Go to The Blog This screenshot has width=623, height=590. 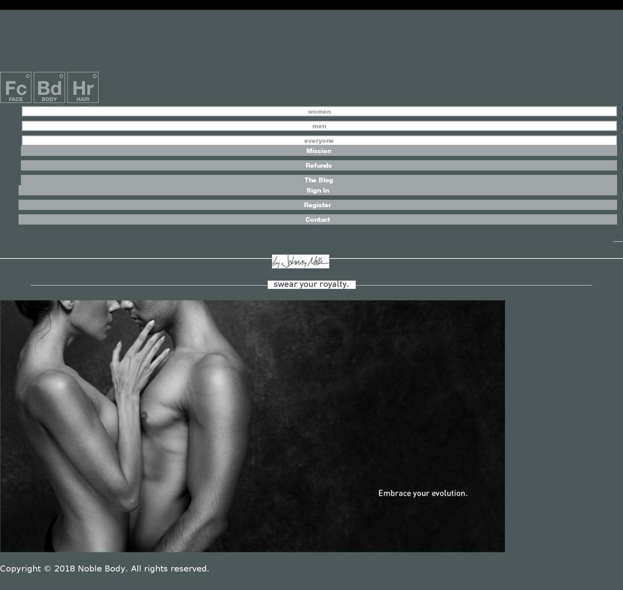[x=319, y=180]
